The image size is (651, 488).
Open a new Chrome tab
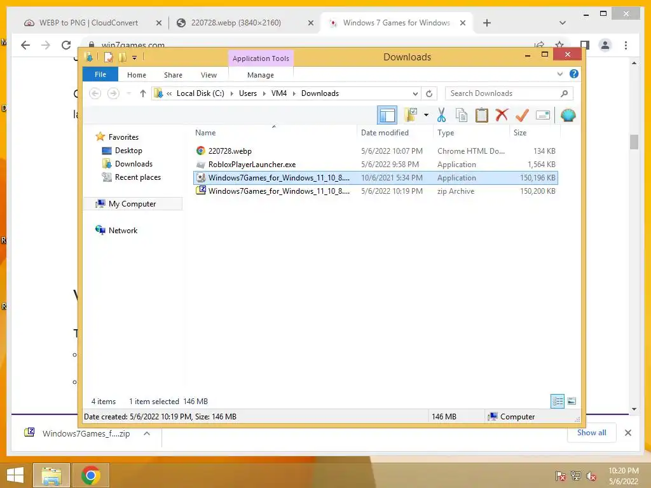click(x=487, y=23)
